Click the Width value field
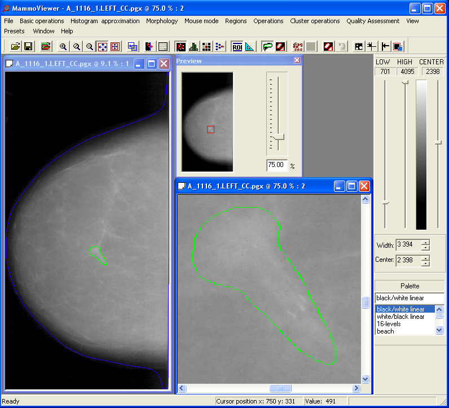Viewport: 449px width, 408px height. (408, 245)
